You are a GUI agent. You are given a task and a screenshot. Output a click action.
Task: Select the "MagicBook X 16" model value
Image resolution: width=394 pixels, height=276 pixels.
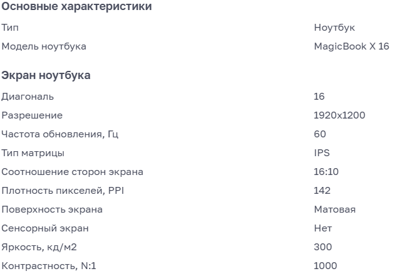coord(351,46)
